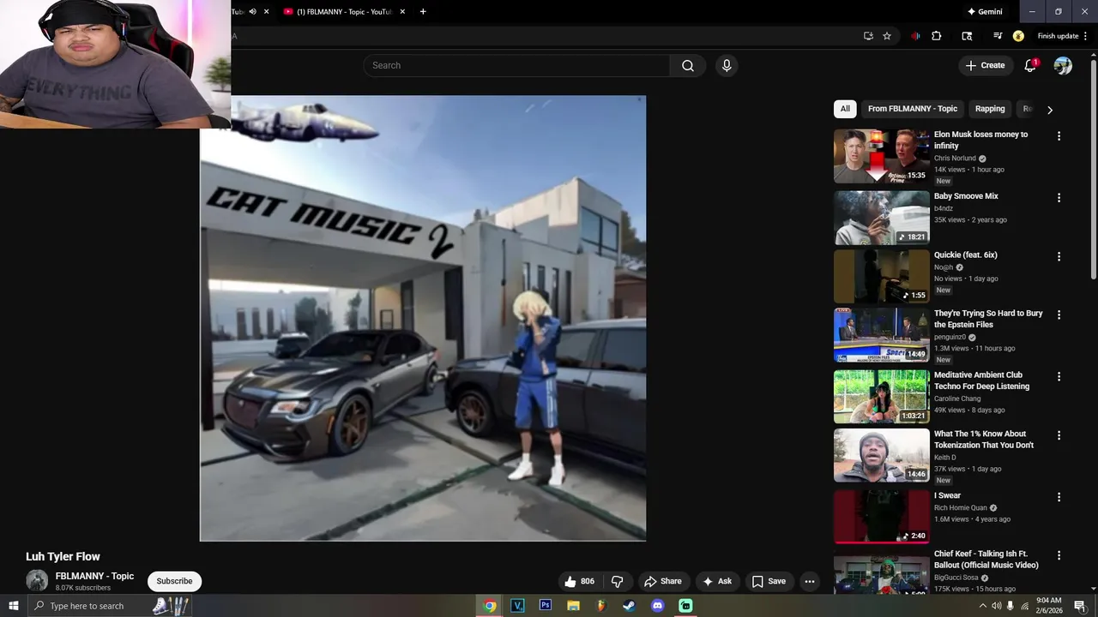
Task: Click the page vertical scrollbar
Action: point(1093,171)
